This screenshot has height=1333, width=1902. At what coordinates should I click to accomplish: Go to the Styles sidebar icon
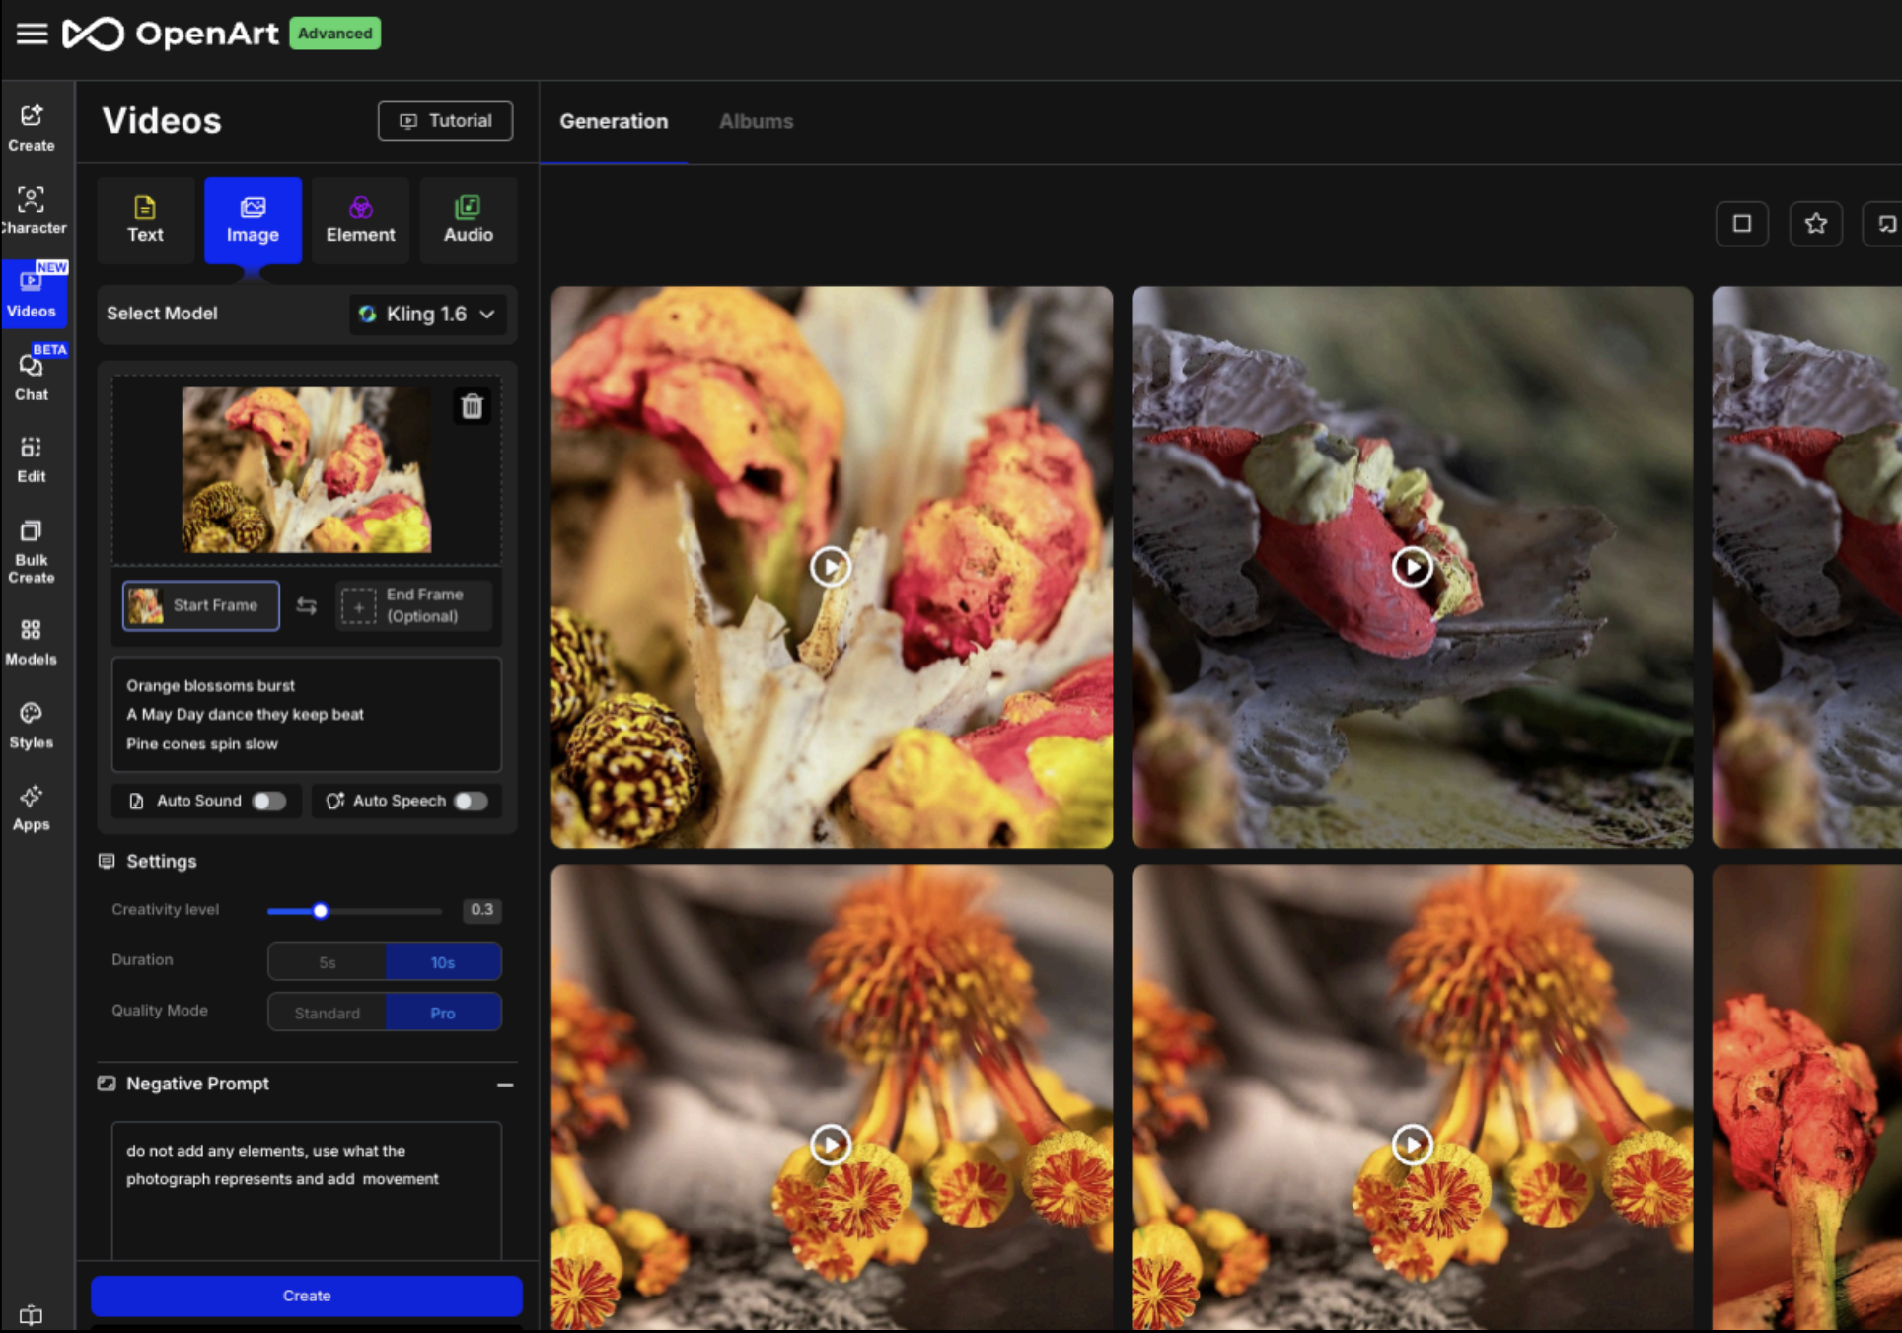(32, 725)
